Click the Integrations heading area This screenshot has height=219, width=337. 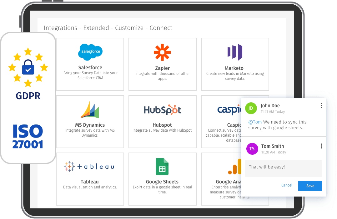tap(108, 28)
